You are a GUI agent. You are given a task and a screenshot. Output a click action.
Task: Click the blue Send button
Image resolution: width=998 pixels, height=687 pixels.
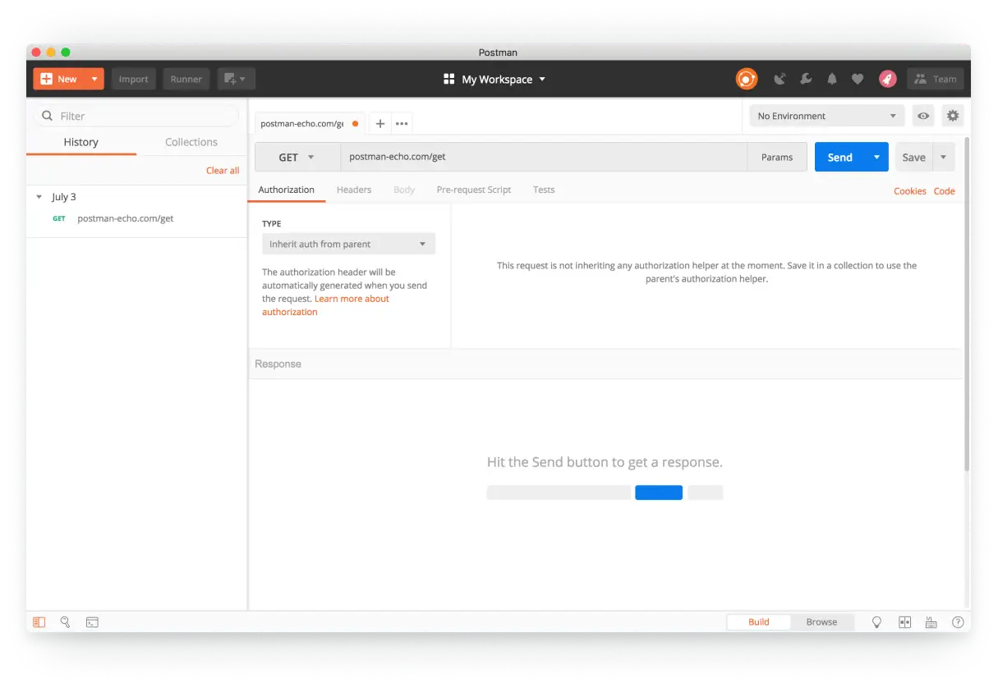[839, 158]
